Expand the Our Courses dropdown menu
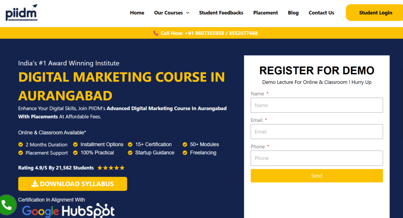The width and height of the screenshot is (403, 218). pos(168,13)
